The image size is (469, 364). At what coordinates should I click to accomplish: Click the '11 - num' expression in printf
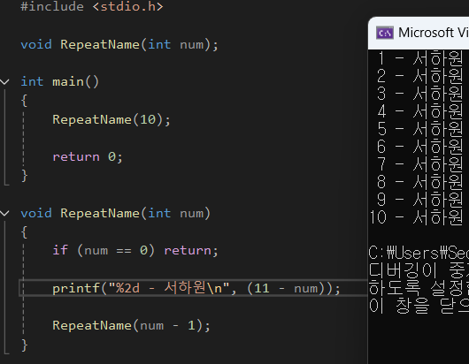[x=286, y=288]
